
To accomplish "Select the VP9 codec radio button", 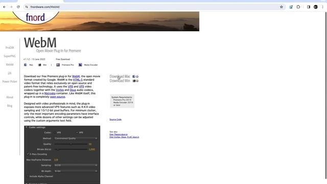I will (77, 132).
